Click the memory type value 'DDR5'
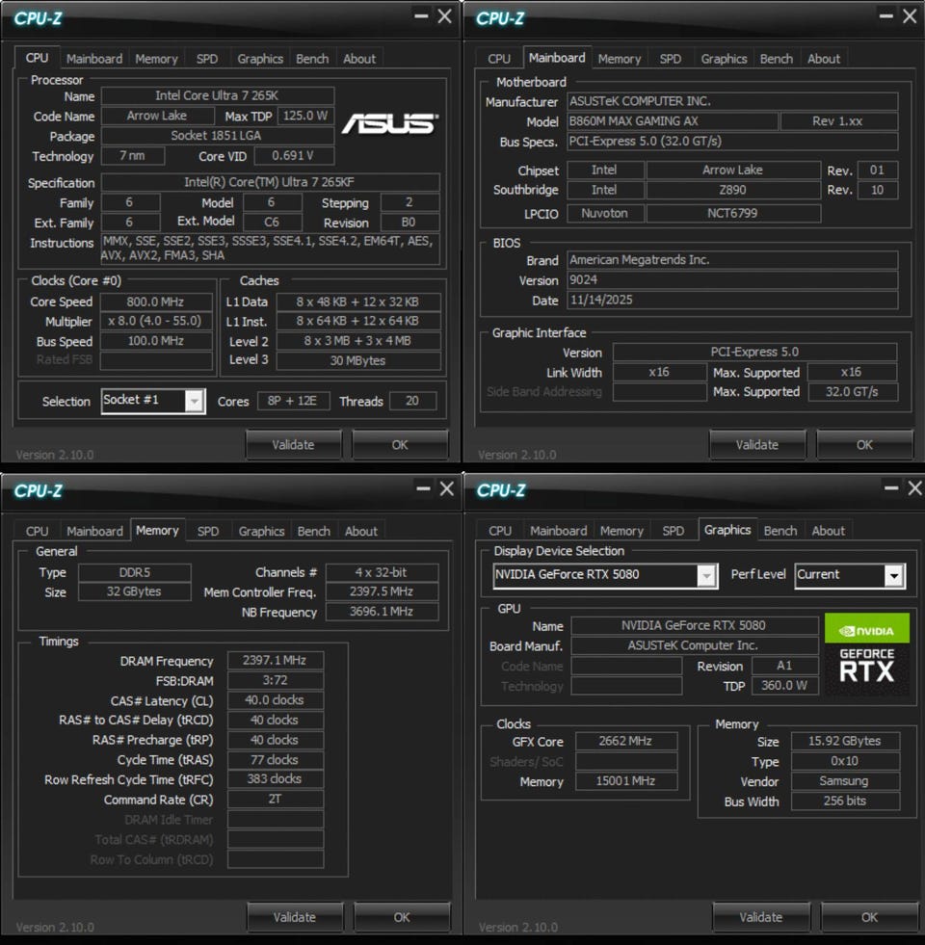Screen dimensions: 925x945 click(x=135, y=572)
